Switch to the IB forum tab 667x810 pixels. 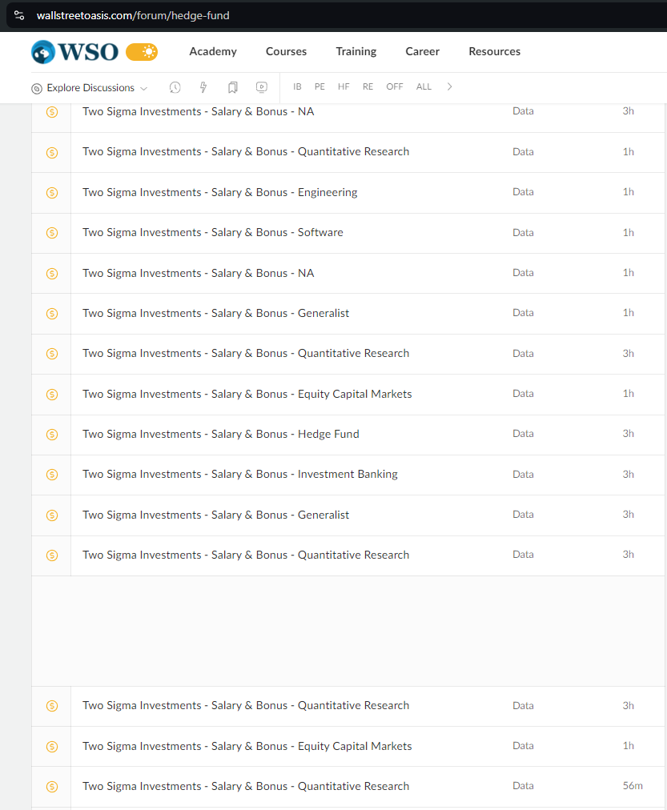click(x=297, y=86)
